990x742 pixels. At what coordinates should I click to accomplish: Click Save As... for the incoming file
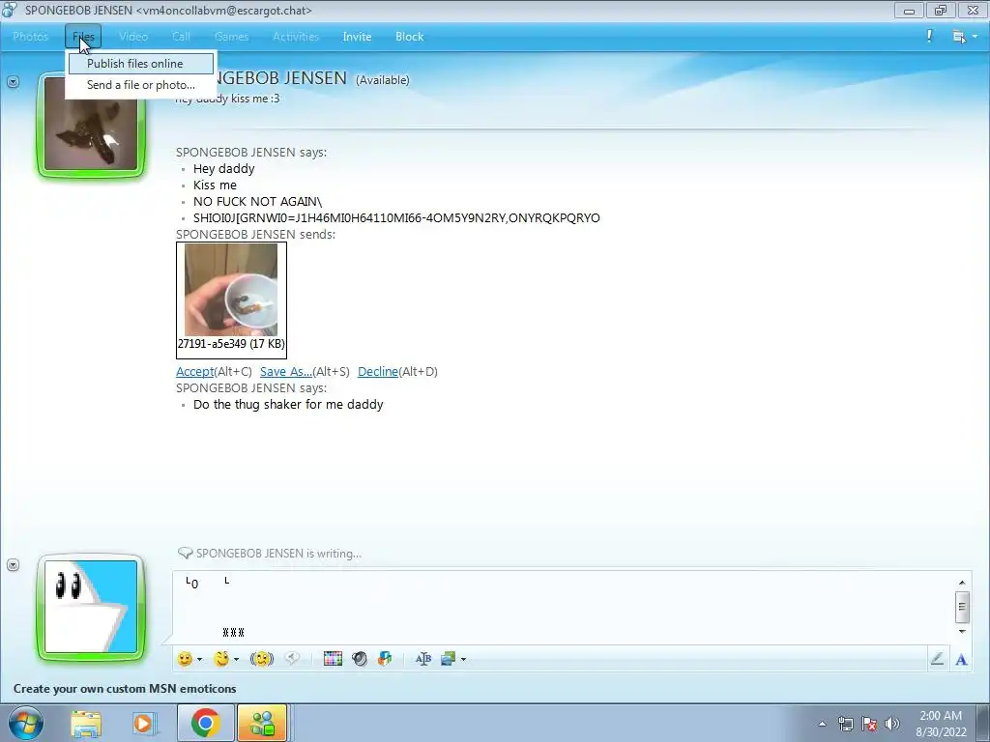[286, 372]
